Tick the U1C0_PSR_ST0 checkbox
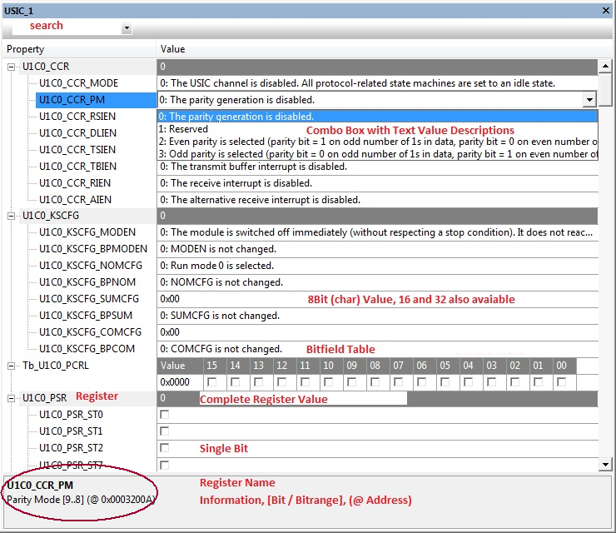The width and height of the screenshot is (616, 533). [165, 415]
